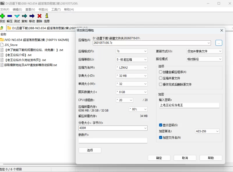Open the 更新方式 添加并替换文件 dropdown
This screenshot has height=172, width=233.
(204, 51)
